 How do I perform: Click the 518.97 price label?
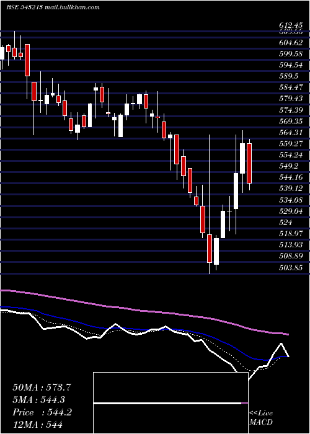(291, 234)
